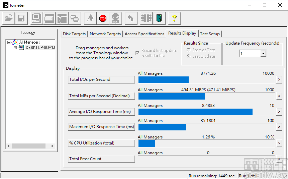Click the 3771.26 IOPS value

click(x=208, y=73)
